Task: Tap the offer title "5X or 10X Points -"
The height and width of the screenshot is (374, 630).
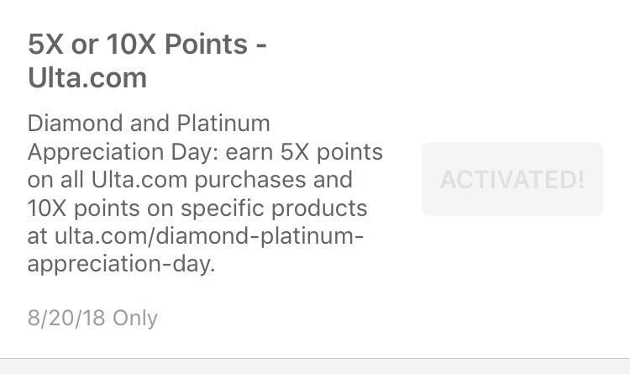Action: pyautogui.click(x=147, y=44)
